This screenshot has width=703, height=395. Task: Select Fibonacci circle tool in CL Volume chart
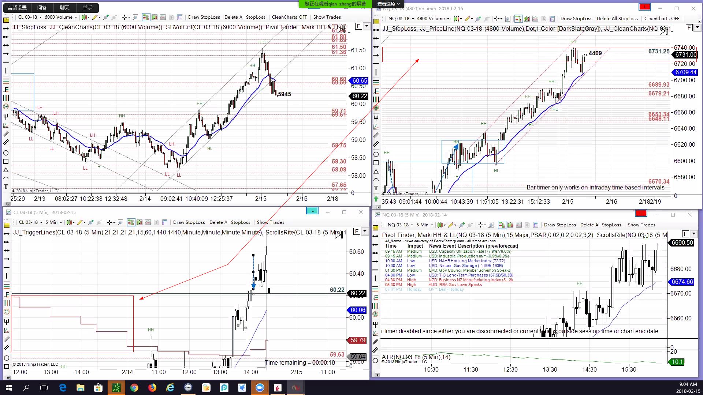(x=6, y=107)
